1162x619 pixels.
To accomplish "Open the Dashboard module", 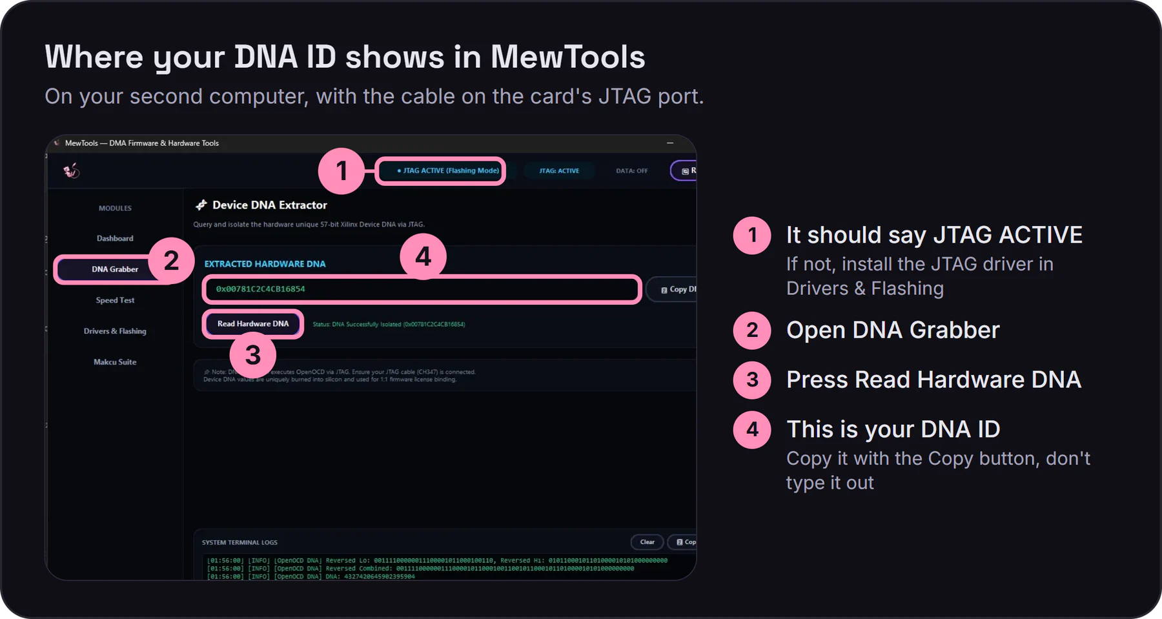I will click(115, 238).
